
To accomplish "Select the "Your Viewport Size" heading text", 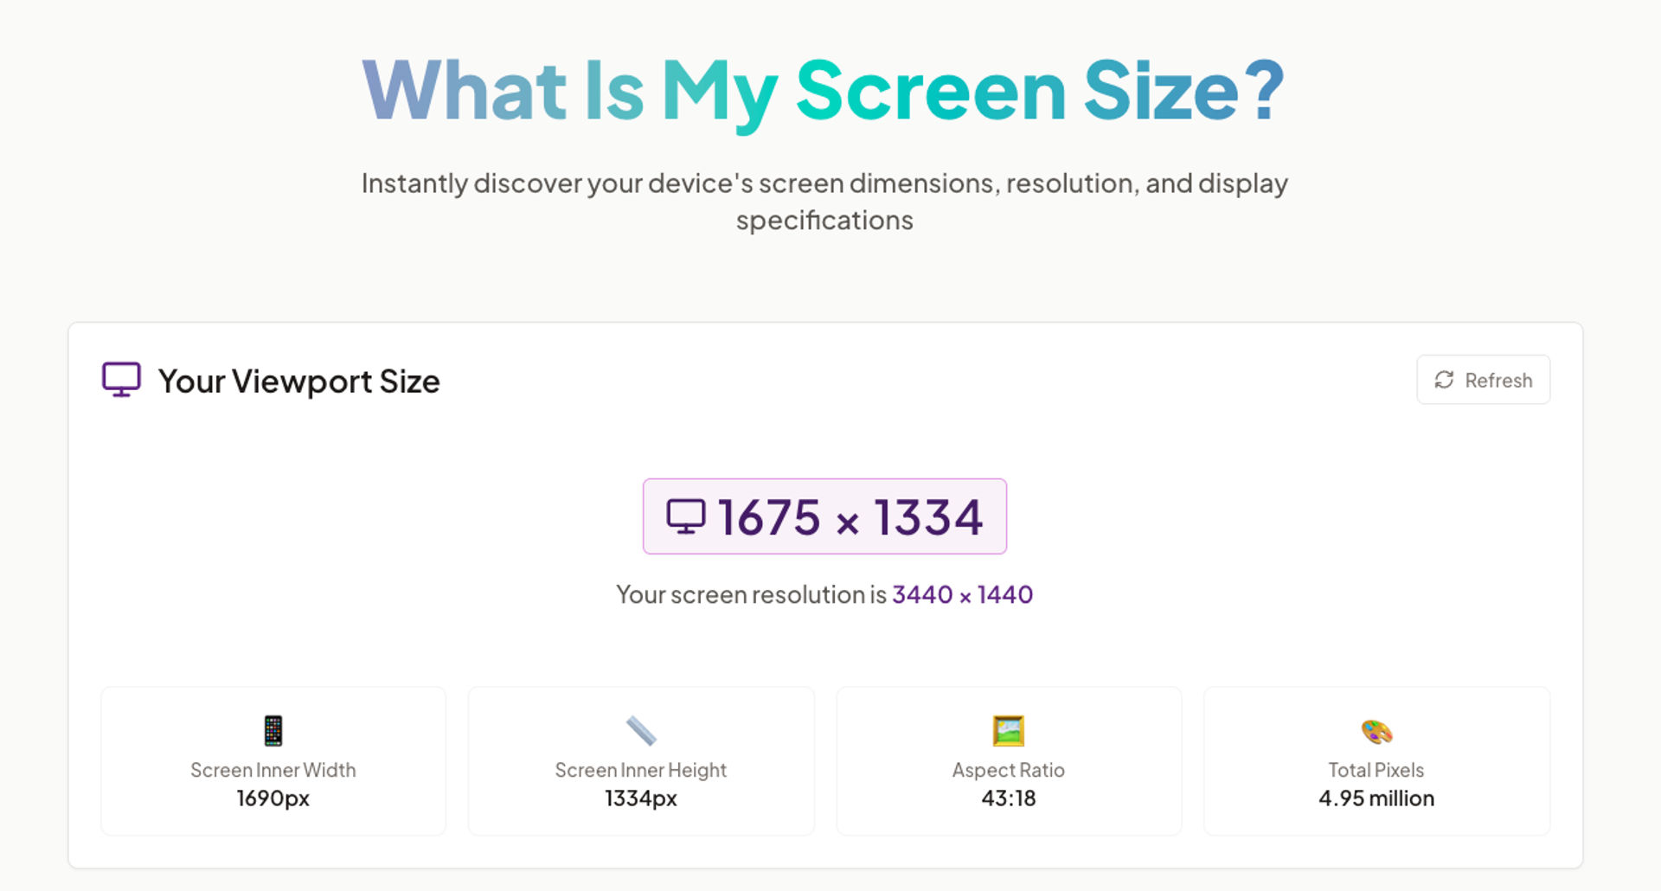I will (x=299, y=381).
